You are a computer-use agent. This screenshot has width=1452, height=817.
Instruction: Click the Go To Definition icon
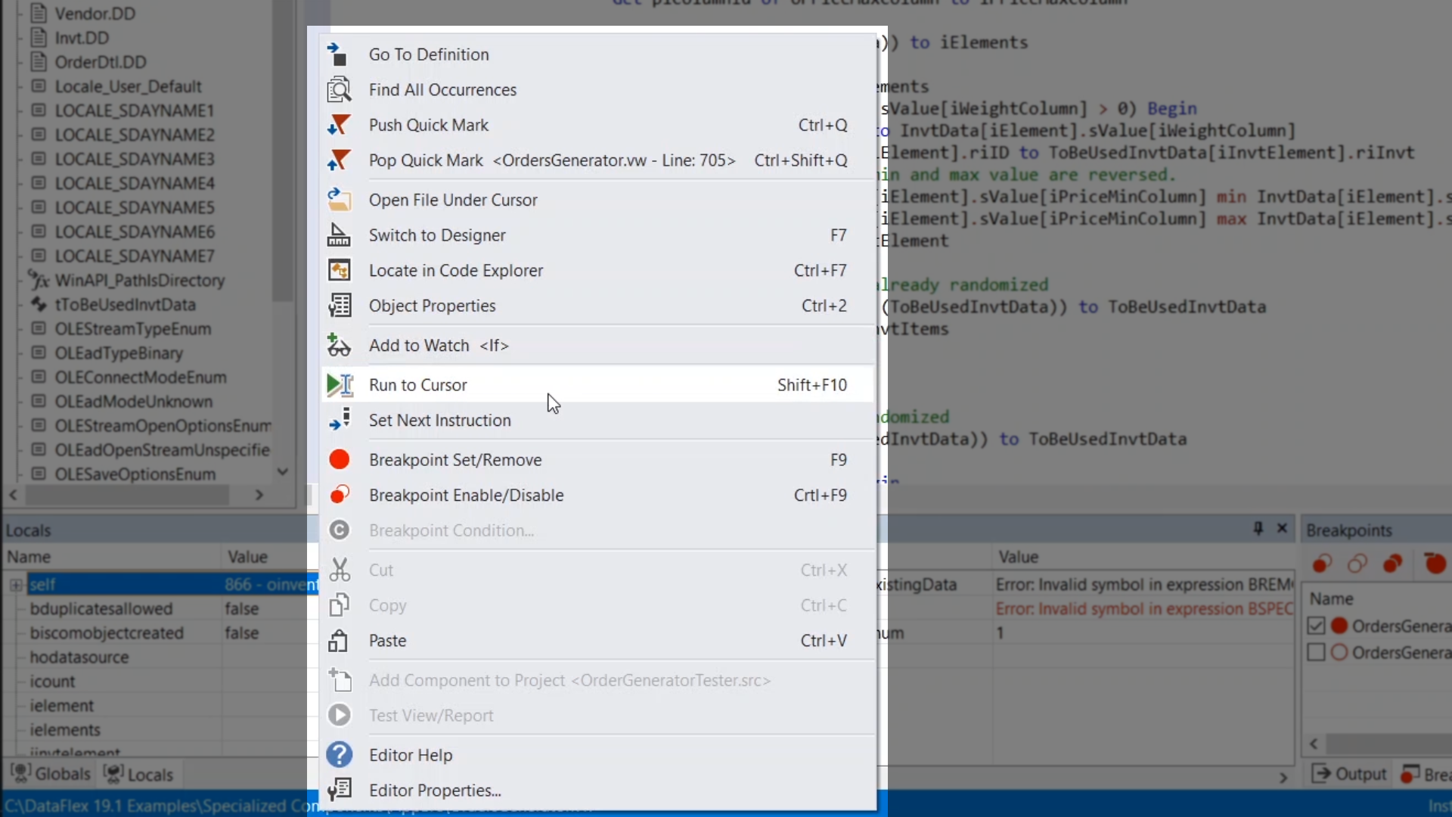click(338, 54)
